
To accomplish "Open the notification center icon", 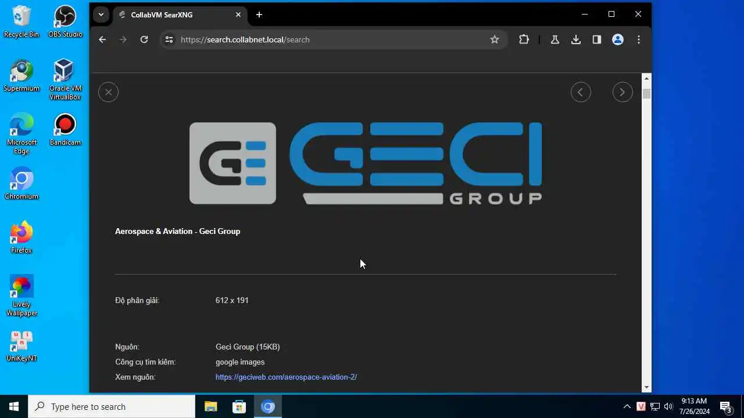I will tap(725, 406).
